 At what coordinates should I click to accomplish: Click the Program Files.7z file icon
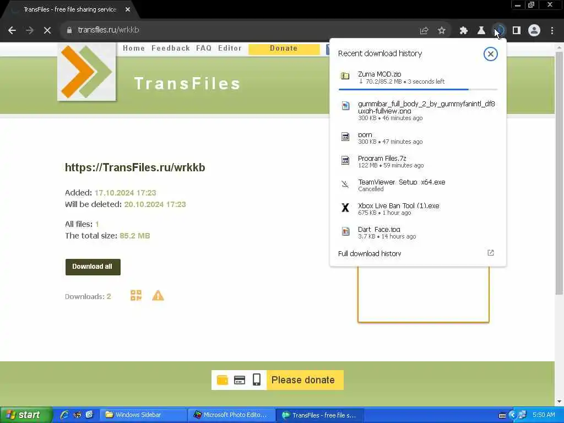click(345, 160)
